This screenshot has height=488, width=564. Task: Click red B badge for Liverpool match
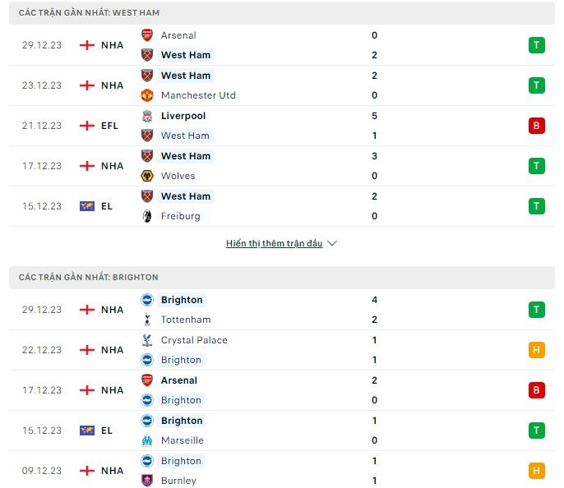click(537, 126)
